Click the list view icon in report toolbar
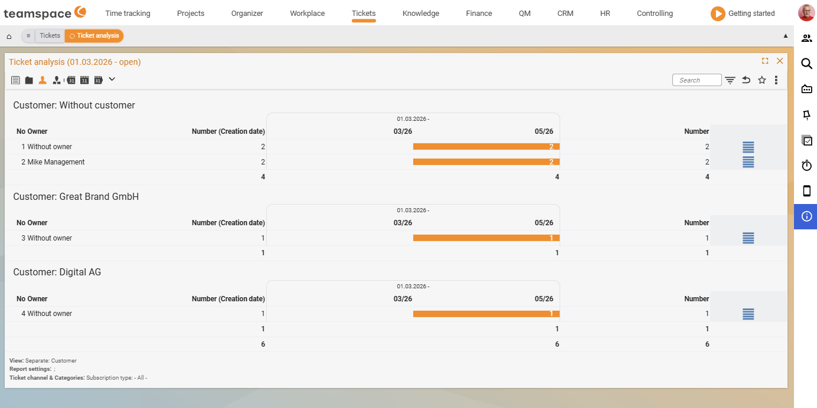The height and width of the screenshot is (408, 817). tap(15, 80)
